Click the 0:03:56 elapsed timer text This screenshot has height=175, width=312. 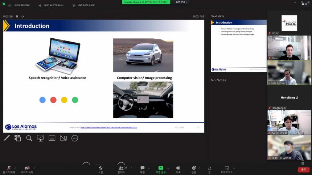coord(8,17)
